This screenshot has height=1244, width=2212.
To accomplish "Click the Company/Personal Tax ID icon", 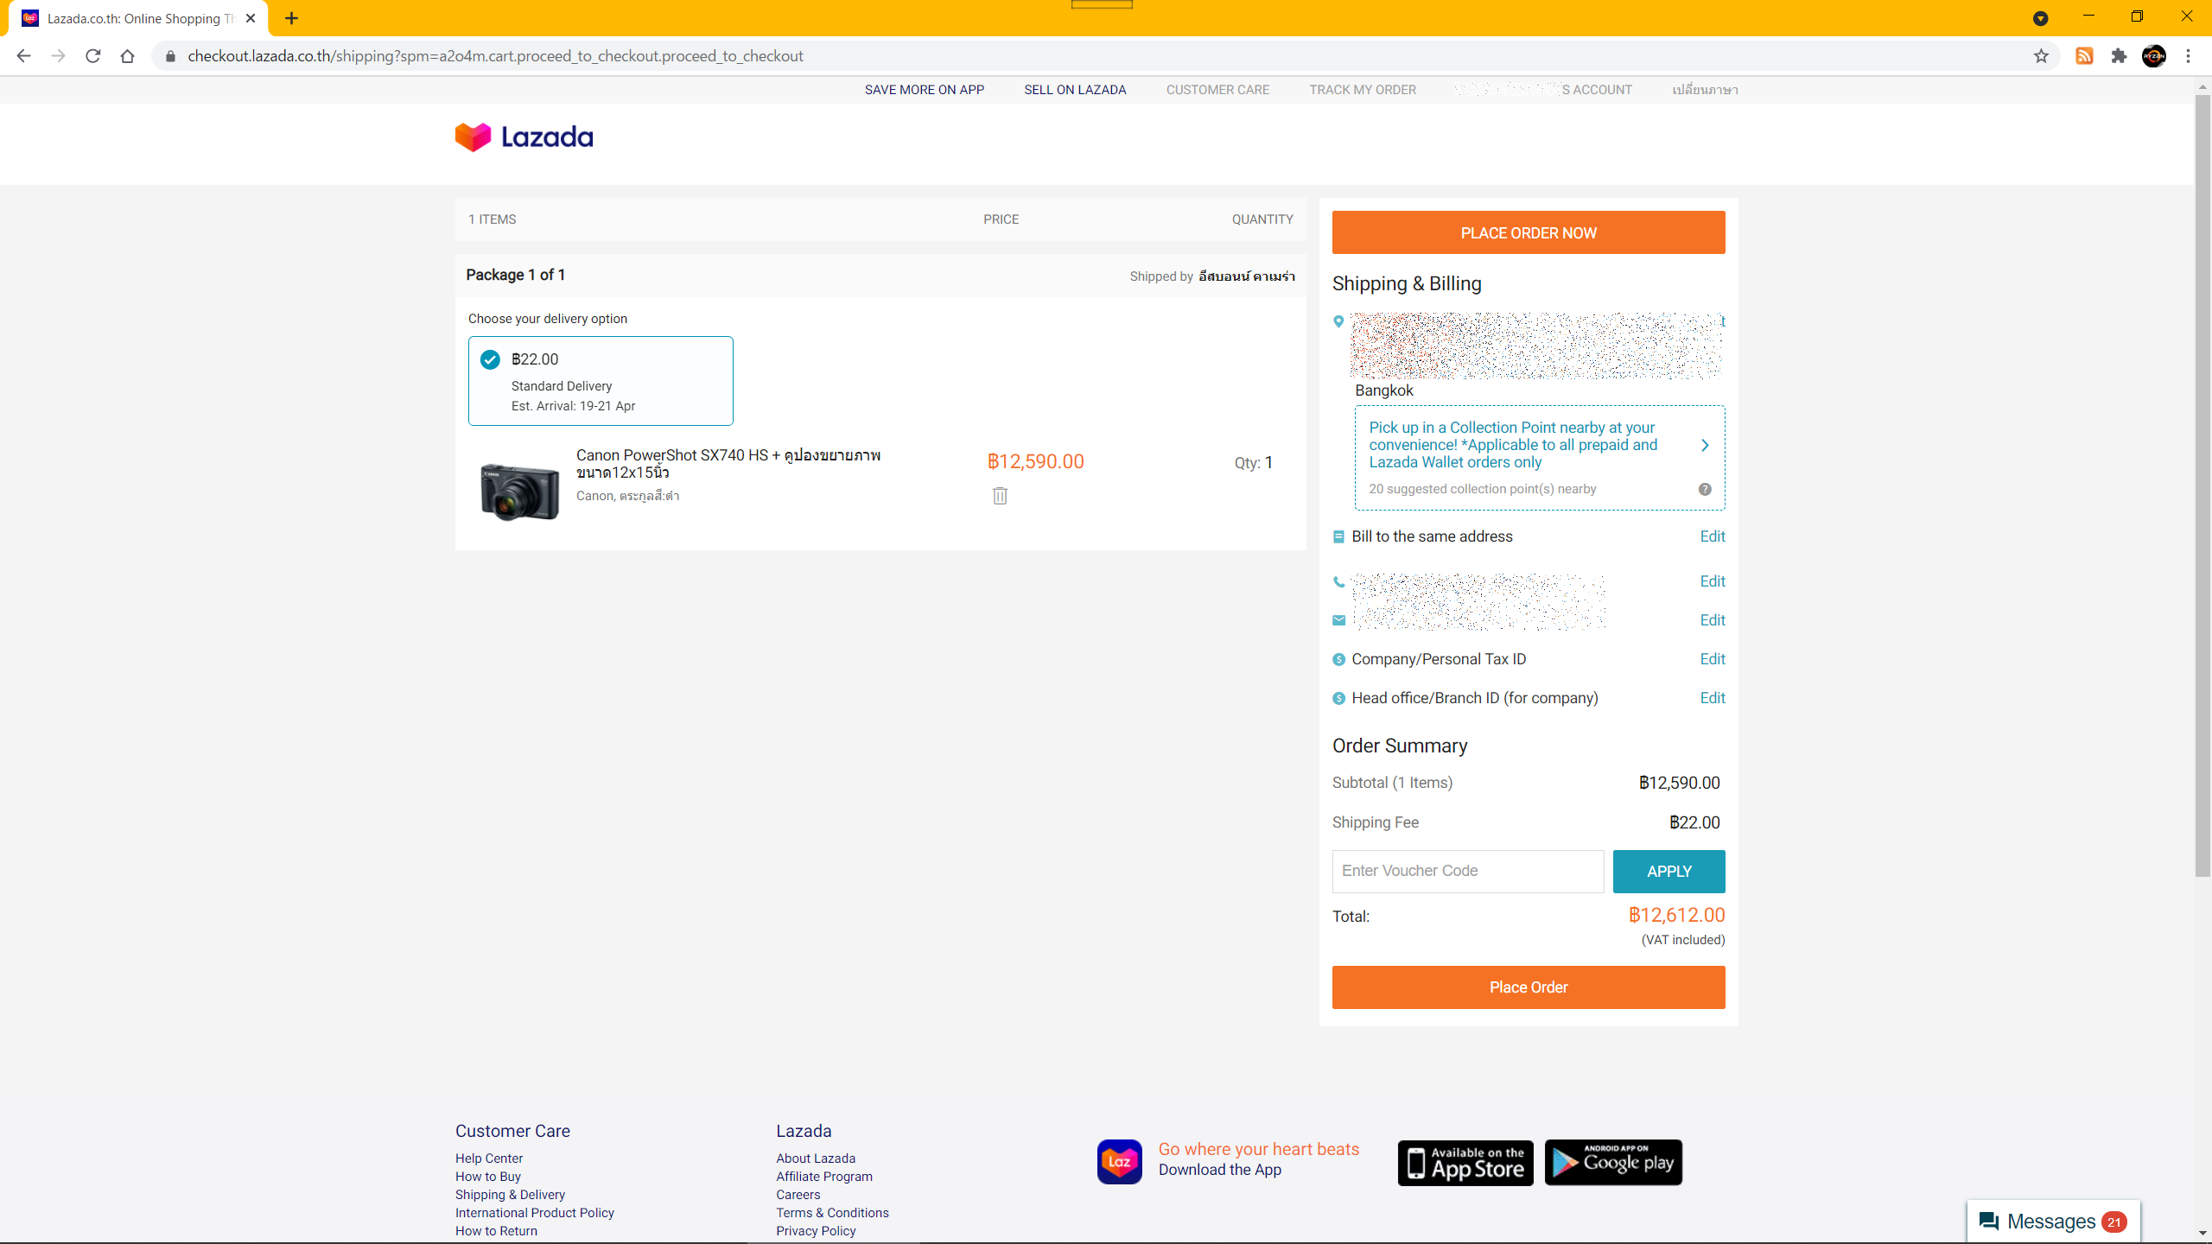I will 1338,659.
